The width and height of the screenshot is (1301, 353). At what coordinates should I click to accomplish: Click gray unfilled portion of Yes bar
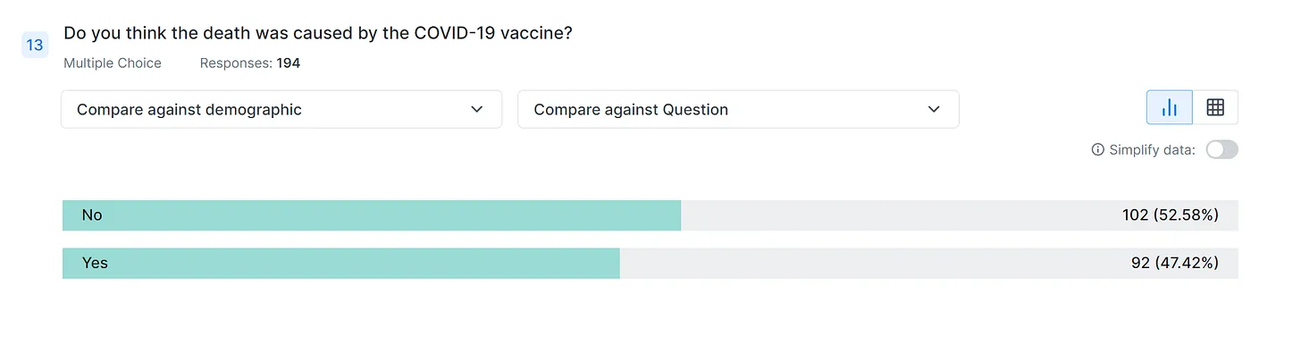[928, 264]
